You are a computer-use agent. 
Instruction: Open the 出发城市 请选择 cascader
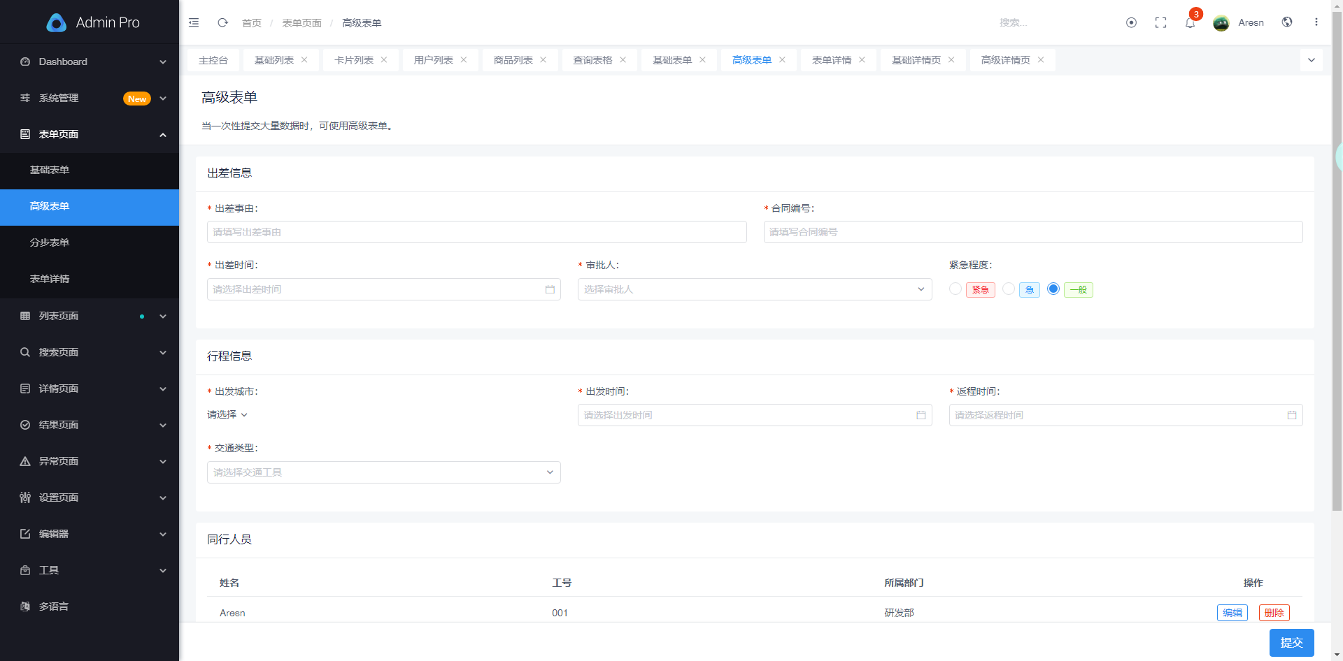[x=227, y=414]
